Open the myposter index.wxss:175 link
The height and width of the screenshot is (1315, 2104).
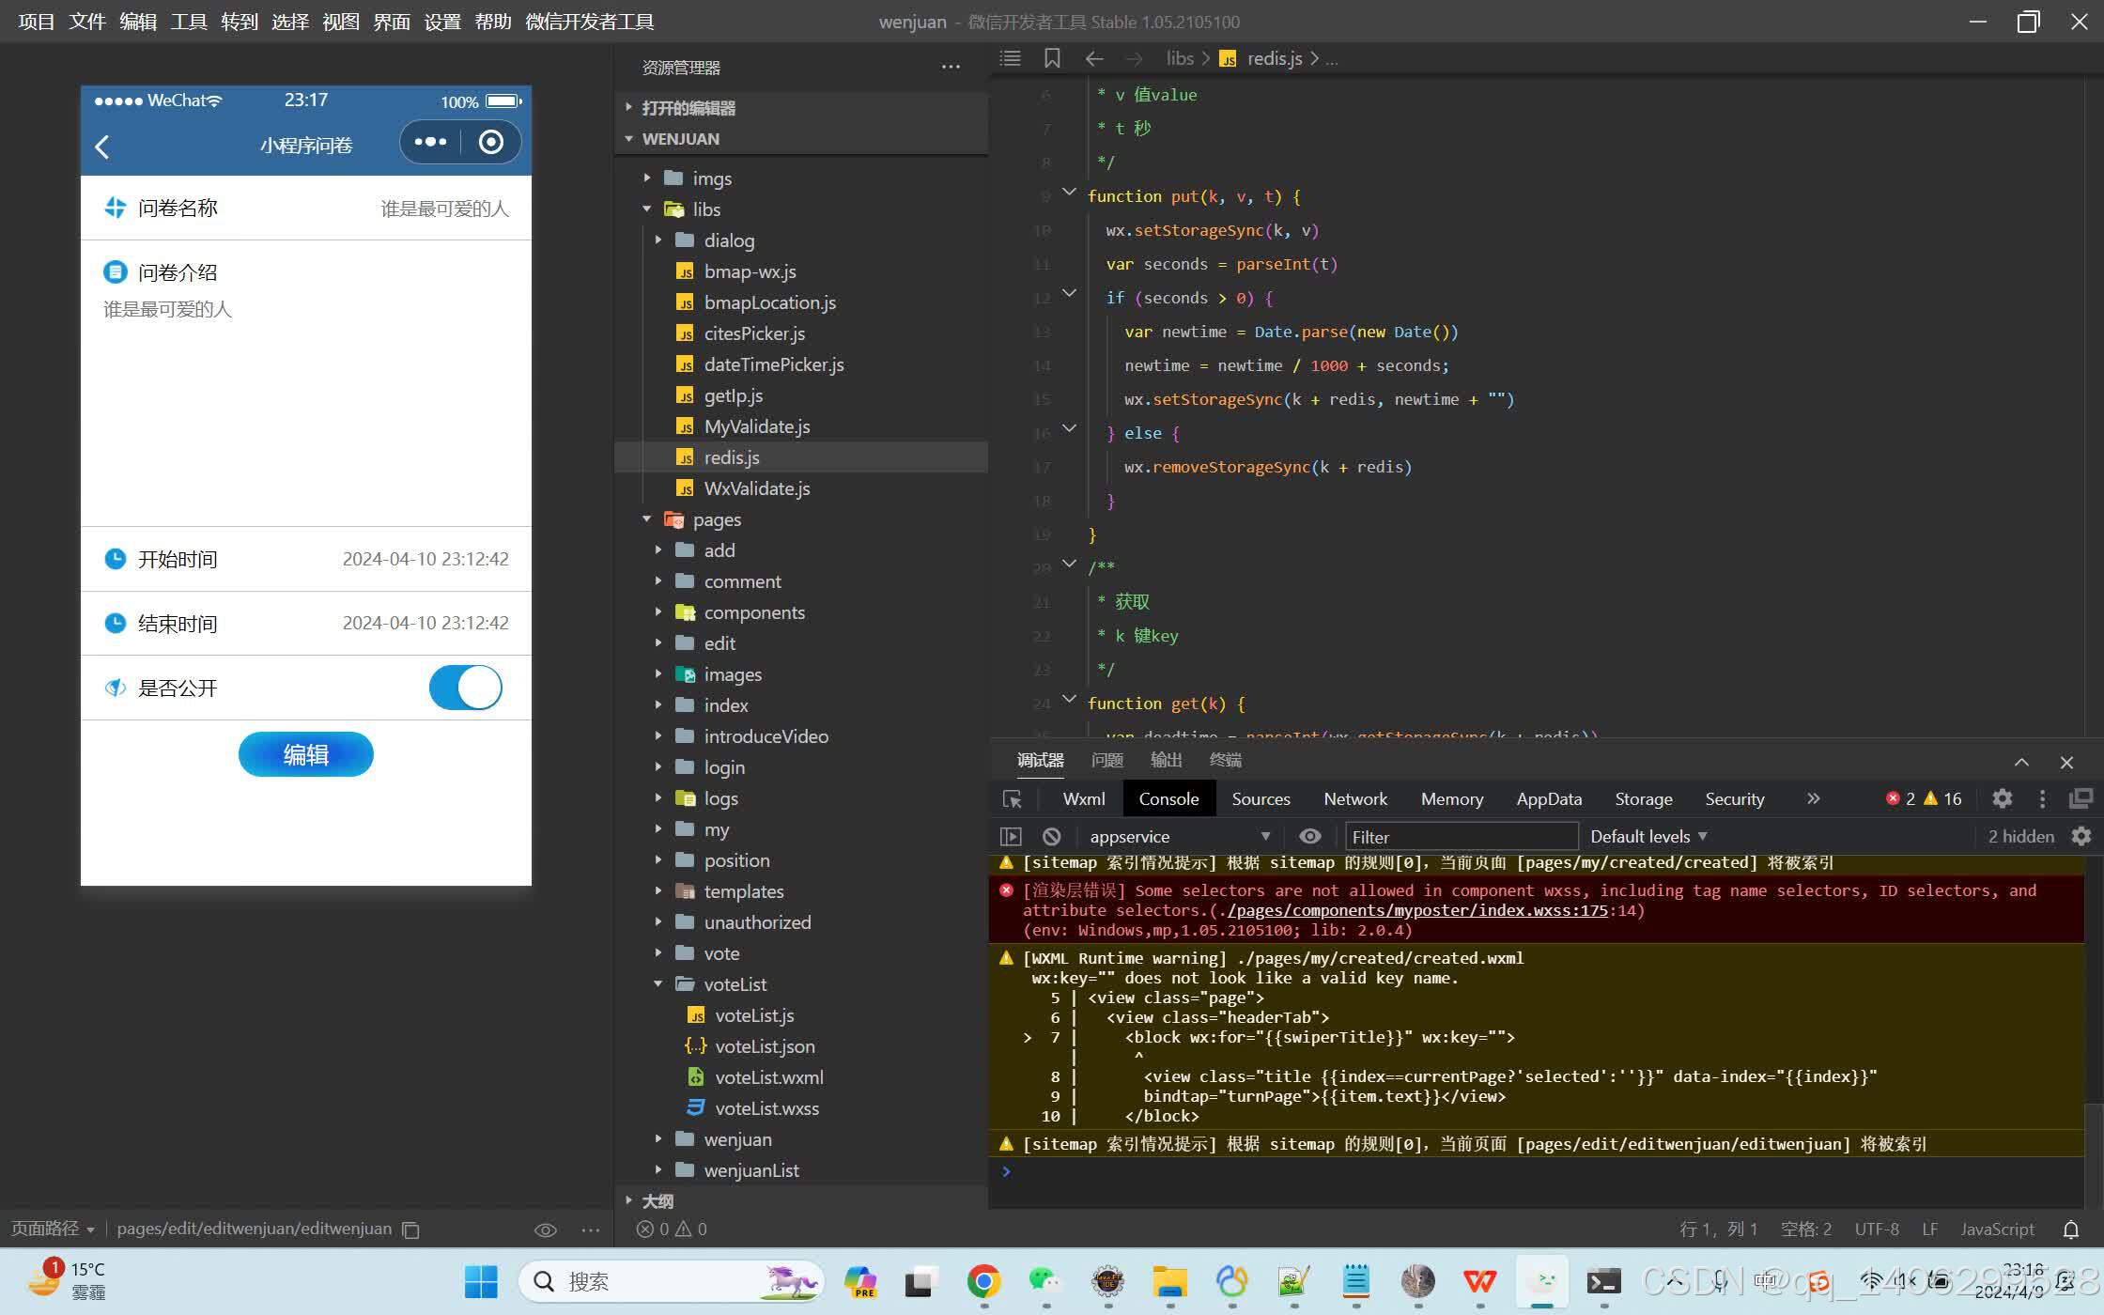1416,910
